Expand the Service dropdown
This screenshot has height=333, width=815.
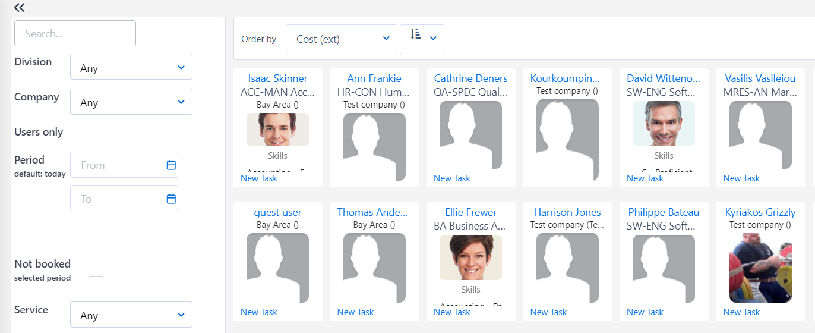click(x=131, y=315)
